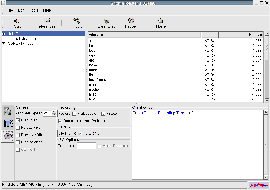Viewport: 270px width, 190px height.
Task: Click the Boot Image input field
Action: coord(87,146)
